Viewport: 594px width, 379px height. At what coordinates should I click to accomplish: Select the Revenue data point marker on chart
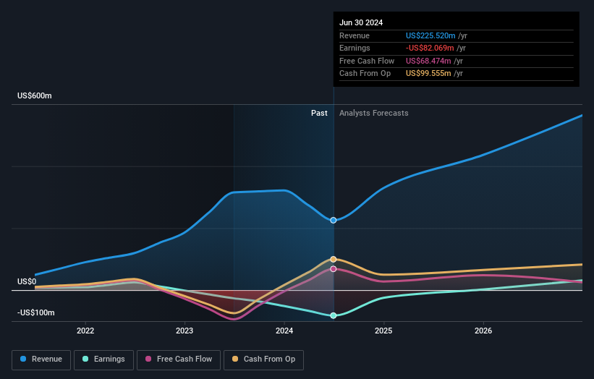[x=334, y=221]
